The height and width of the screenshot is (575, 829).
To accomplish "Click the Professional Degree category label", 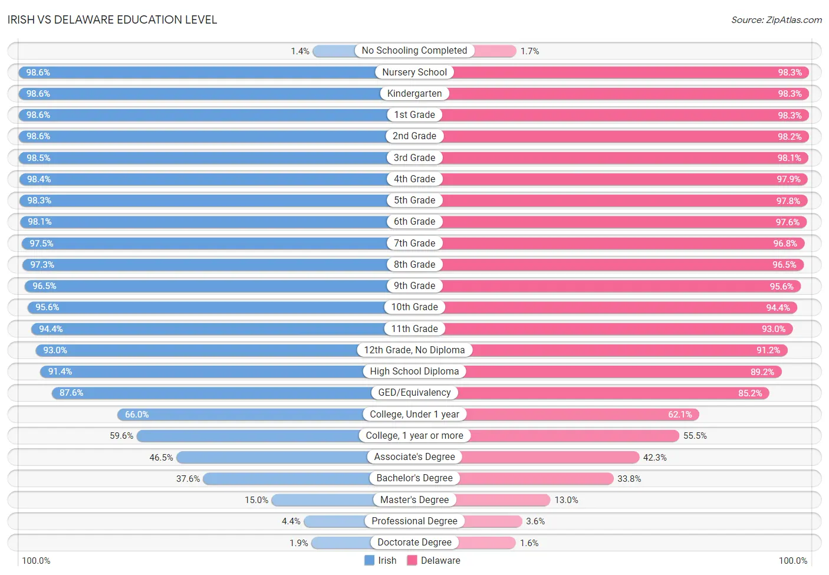I will [414, 521].
